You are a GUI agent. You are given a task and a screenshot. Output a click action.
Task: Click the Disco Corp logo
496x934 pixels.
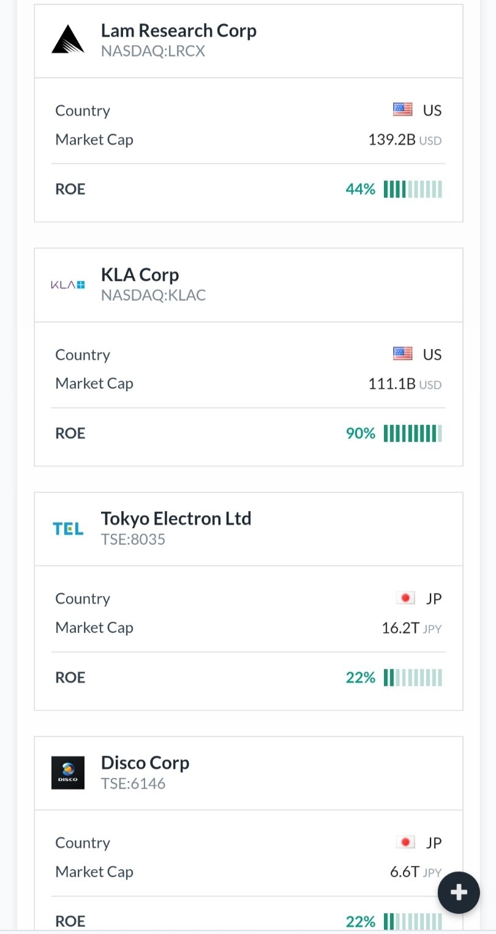(68, 773)
